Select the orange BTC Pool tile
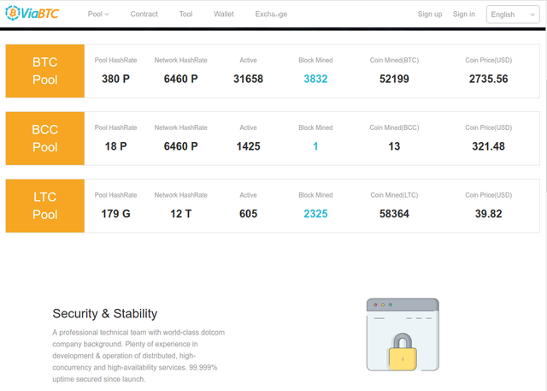This screenshot has width=547, height=391. point(45,71)
